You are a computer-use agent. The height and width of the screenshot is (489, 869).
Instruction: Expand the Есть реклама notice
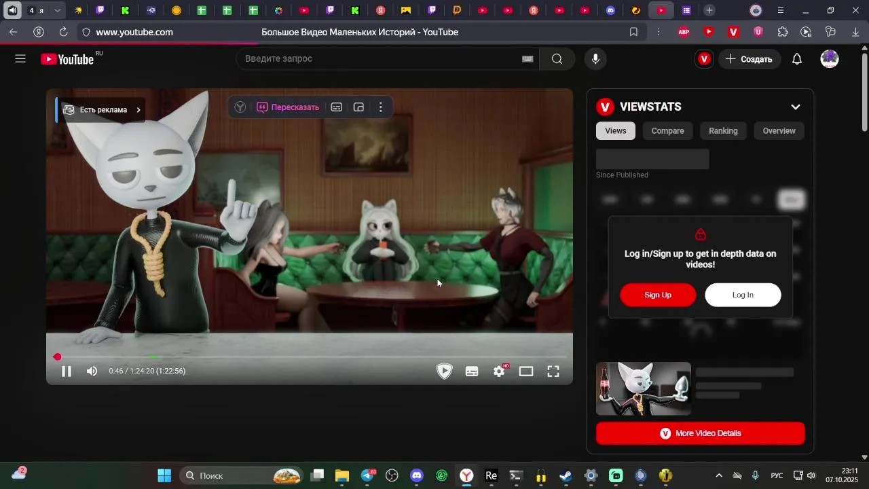click(x=101, y=109)
